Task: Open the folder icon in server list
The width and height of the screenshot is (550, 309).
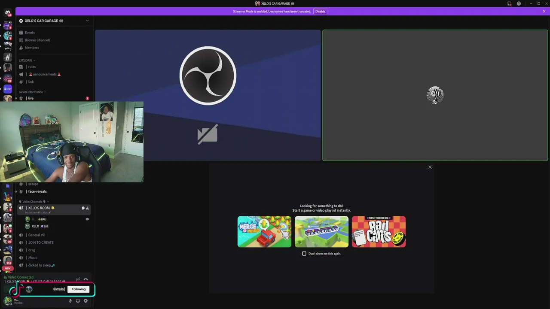Action: (7, 186)
